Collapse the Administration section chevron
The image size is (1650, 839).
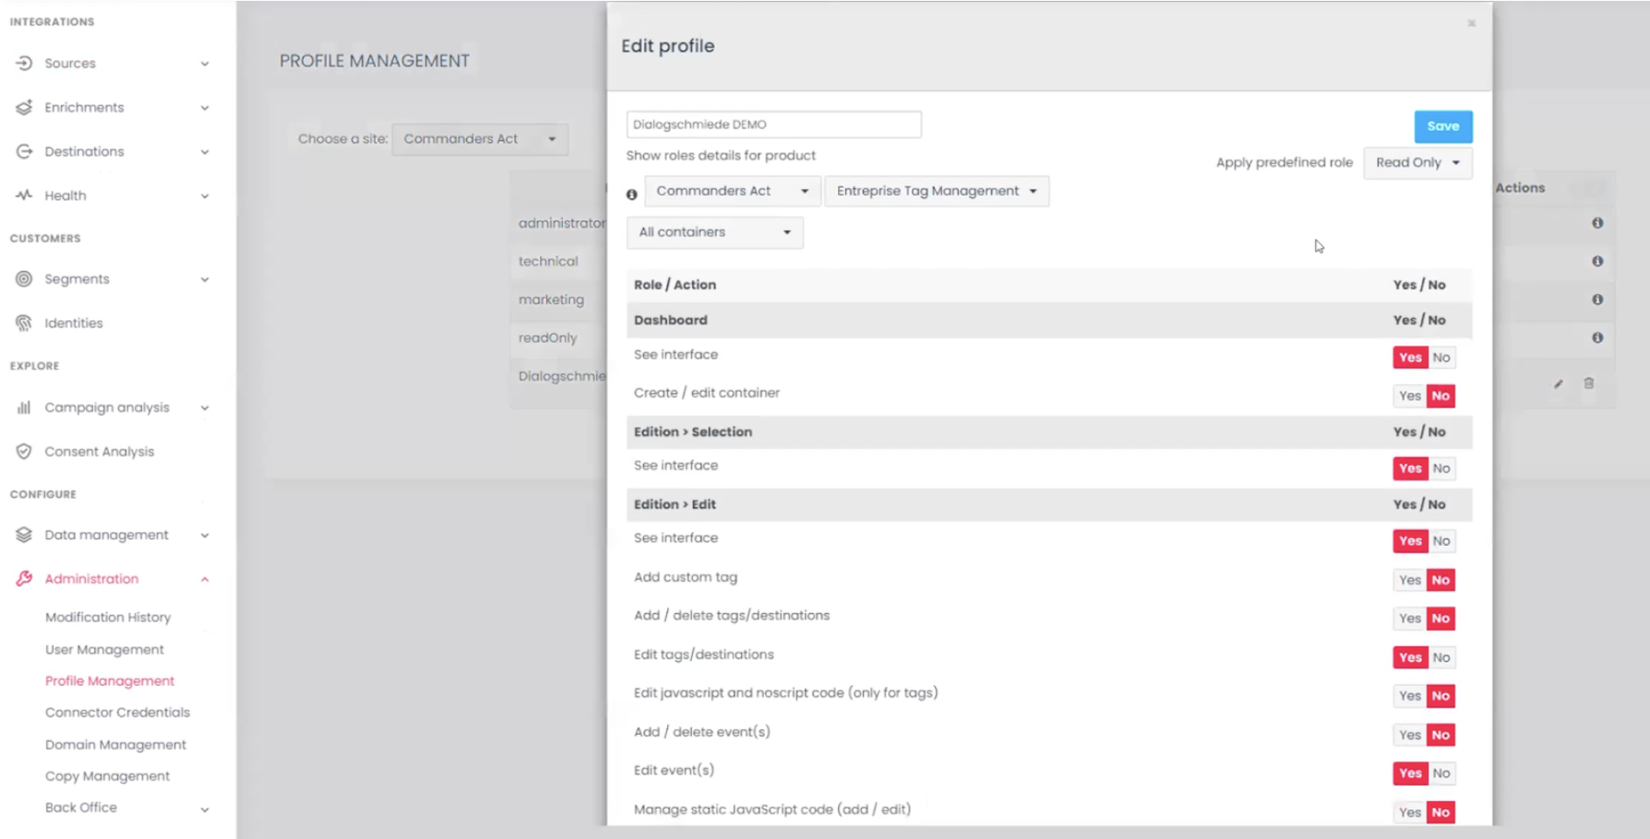point(205,579)
